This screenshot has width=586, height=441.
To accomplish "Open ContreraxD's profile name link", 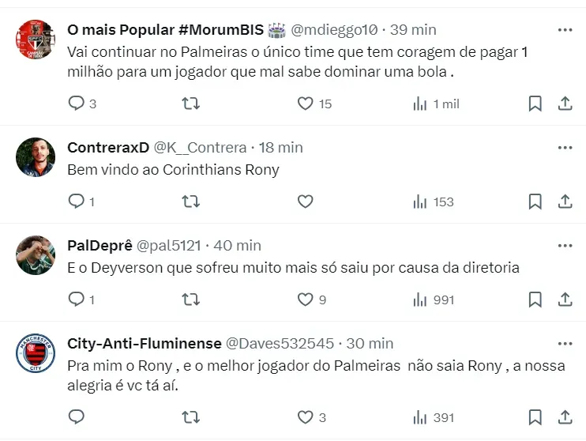I will point(108,148).
